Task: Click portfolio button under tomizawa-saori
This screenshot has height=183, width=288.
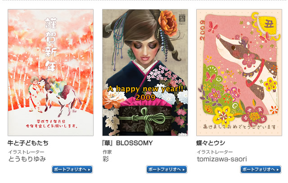Action: coord(261,169)
